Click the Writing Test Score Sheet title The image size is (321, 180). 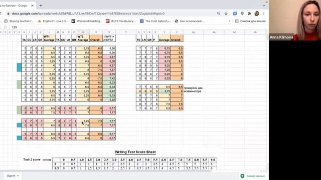tap(135, 152)
